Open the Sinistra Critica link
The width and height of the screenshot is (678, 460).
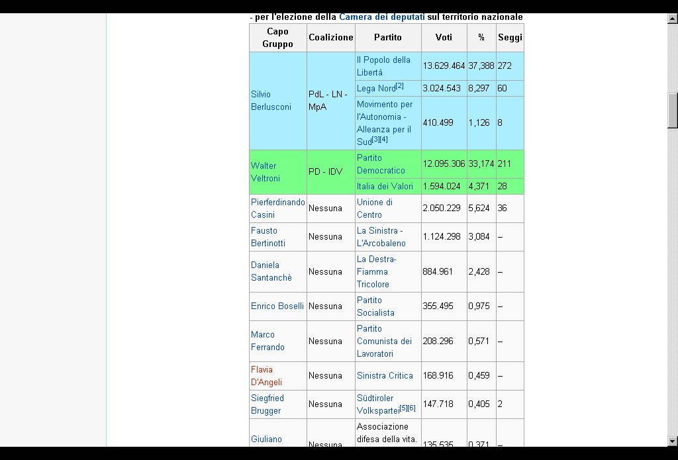point(385,376)
